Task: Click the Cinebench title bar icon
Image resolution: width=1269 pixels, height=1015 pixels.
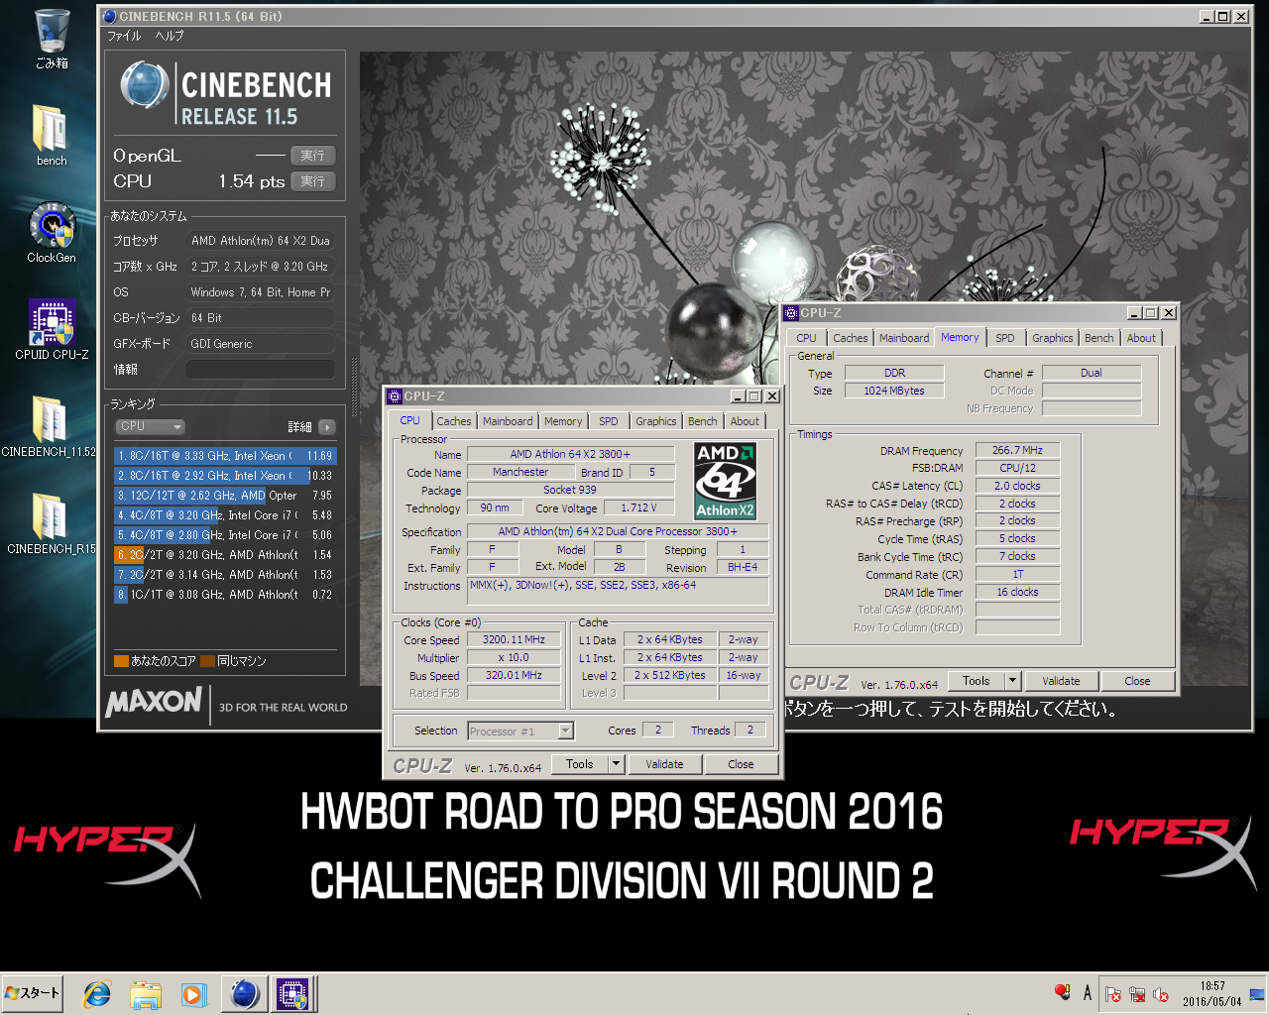Action: click(110, 16)
